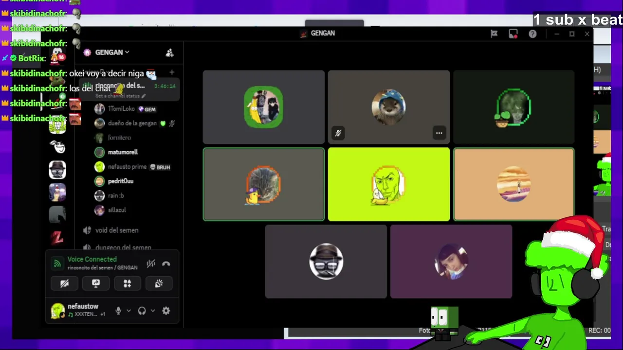Open the inbox icon with red dot
Screen dimensions: 623x350
tap(513, 34)
